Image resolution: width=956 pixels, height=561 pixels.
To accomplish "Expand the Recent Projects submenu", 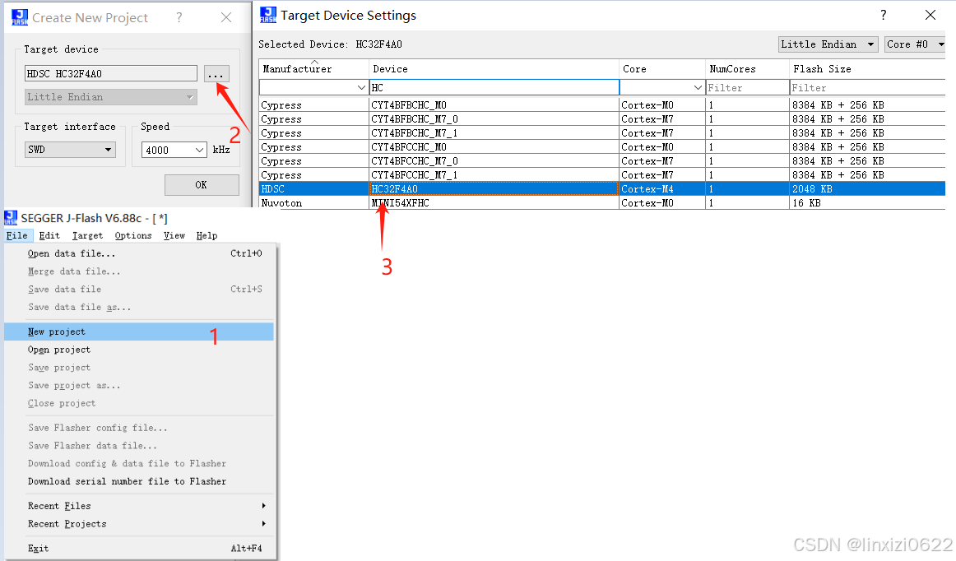I will [x=139, y=524].
